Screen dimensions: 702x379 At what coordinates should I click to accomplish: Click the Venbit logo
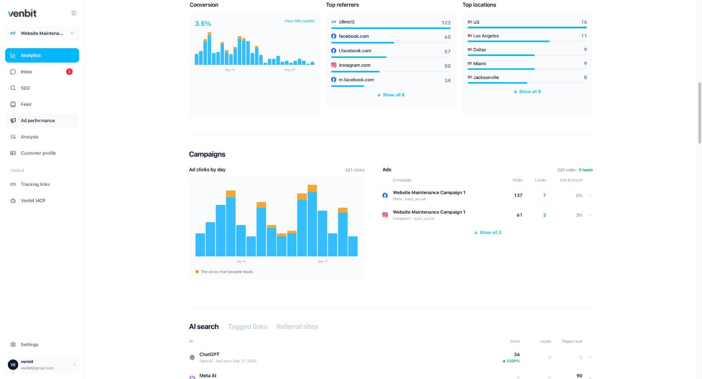[x=22, y=13]
